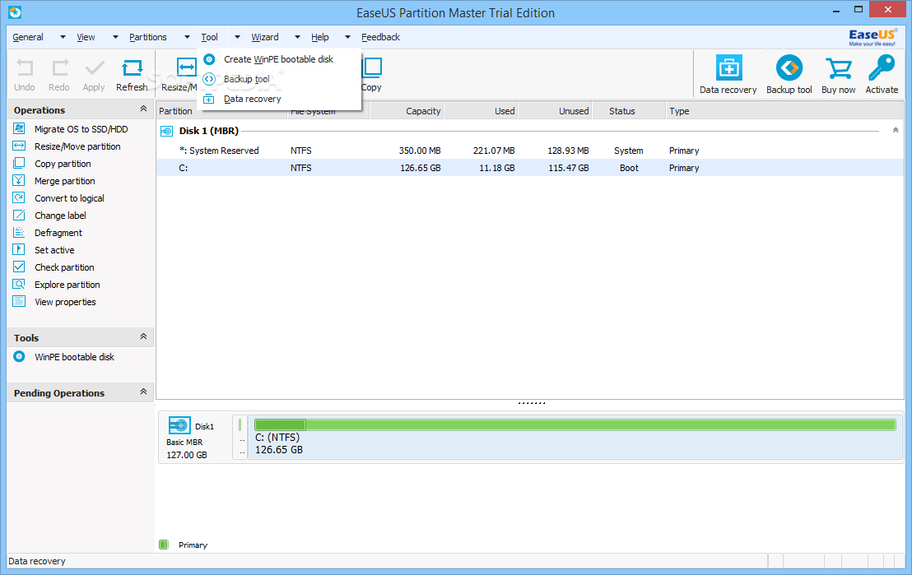Select the C: partition row
The width and height of the screenshot is (912, 575).
click(530, 168)
